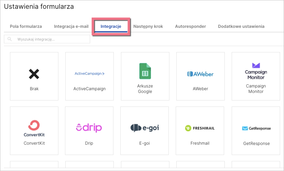This screenshot has width=284, height=171.
Task: Choose the ActiveCampaign integration logo
Action: tap(90, 74)
